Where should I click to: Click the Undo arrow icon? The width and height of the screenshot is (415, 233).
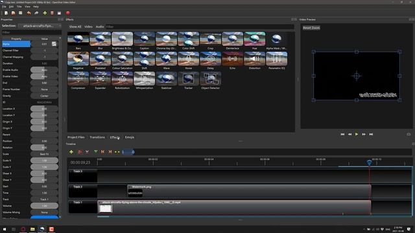tap(29, 13)
